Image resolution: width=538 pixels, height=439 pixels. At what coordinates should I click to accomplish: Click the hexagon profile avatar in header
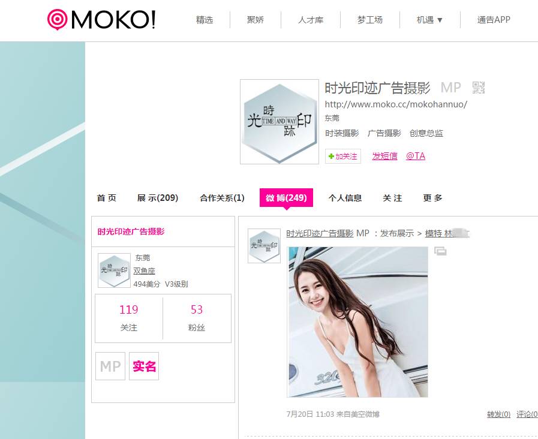(x=279, y=122)
